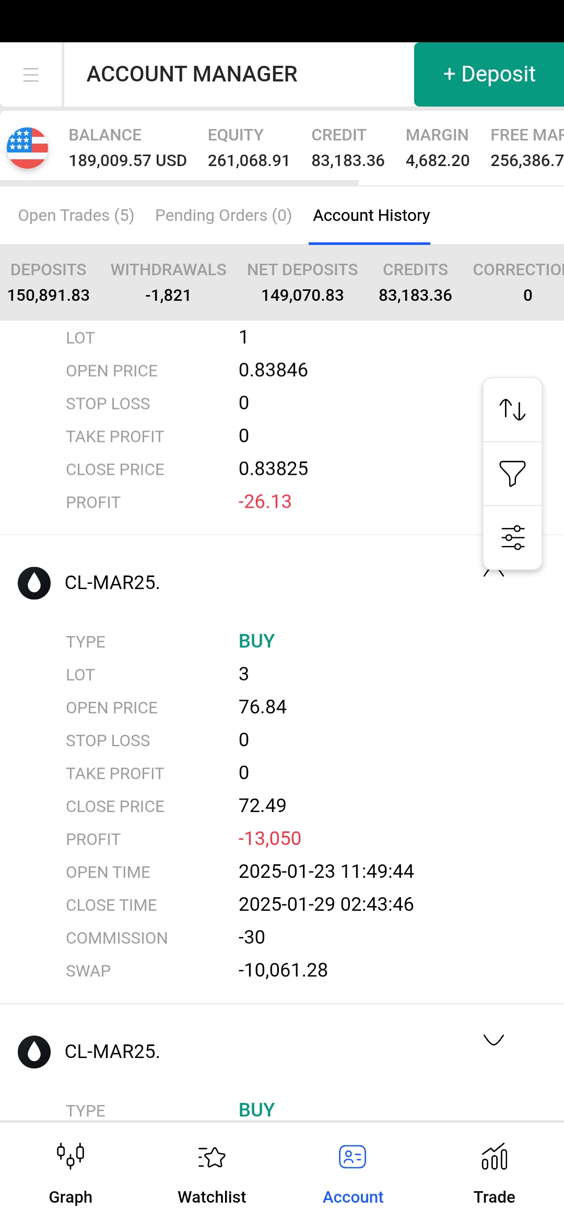The width and height of the screenshot is (564, 1222).
Task: Tap the first CL-MAR25 oil drop icon
Action: point(34,583)
